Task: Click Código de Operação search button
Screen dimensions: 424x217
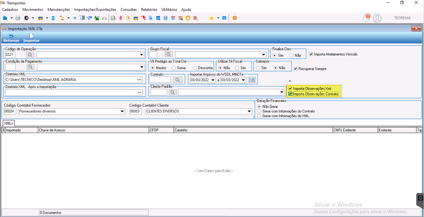Action: (30, 55)
